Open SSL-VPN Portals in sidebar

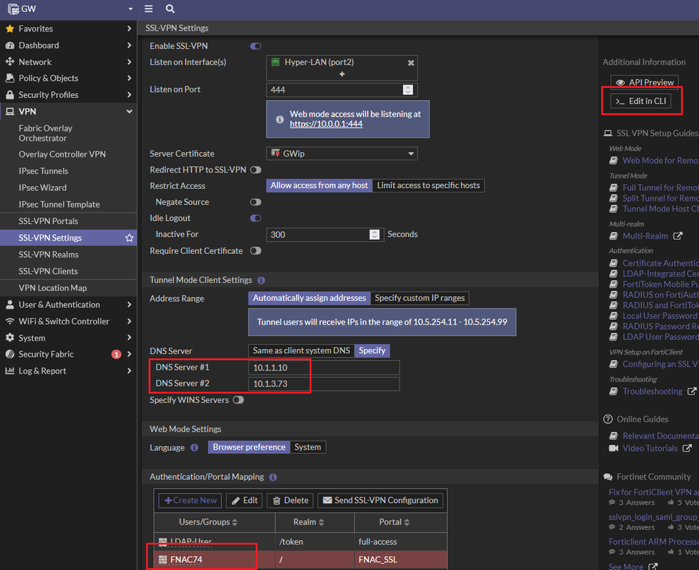coord(48,221)
